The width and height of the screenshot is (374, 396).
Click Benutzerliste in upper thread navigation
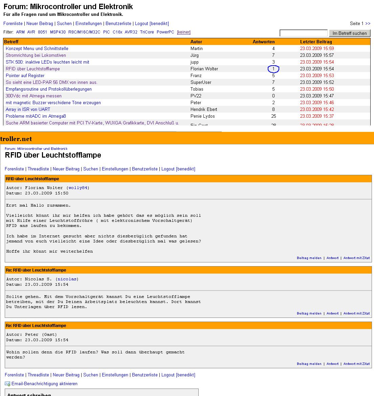pyautogui.click(x=145, y=169)
